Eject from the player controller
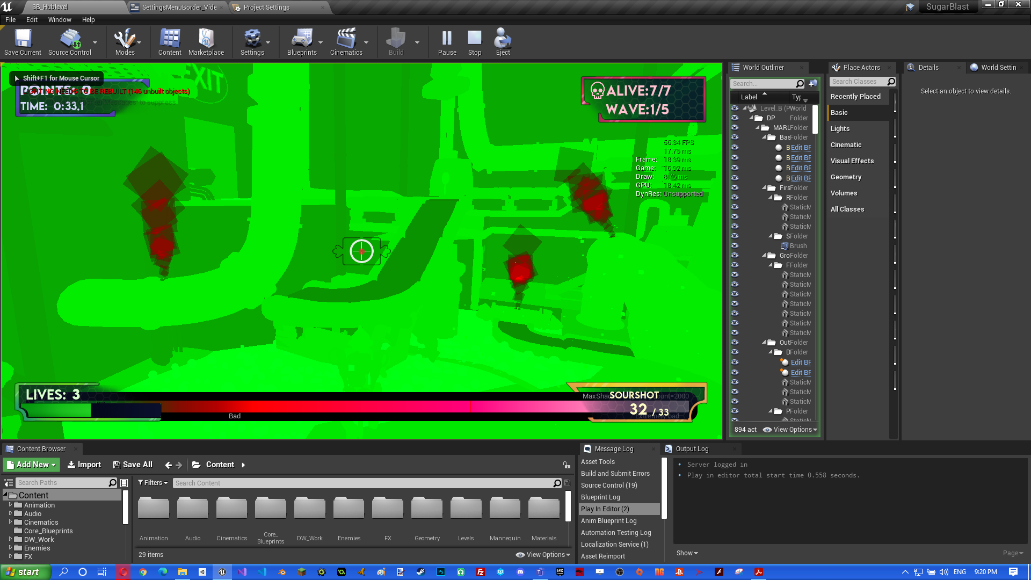This screenshot has width=1031, height=580. pos(503,42)
